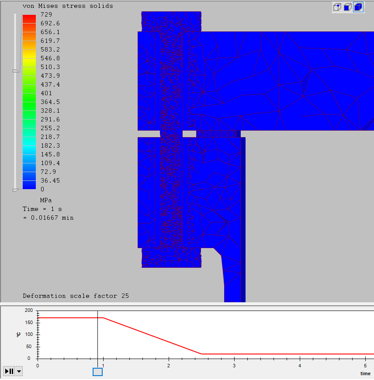Click the legend maximum value '729'

(x=46, y=14)
